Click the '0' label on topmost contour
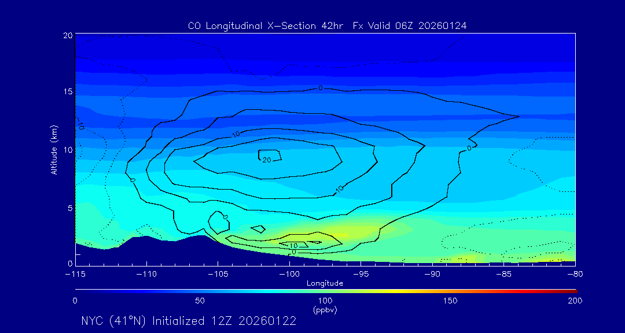625x333 pixels. coord(320,88)
